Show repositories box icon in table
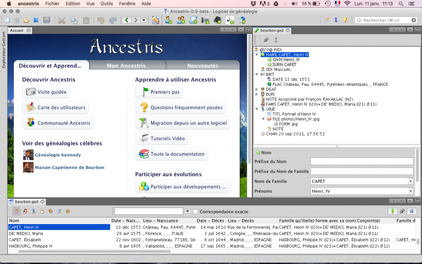Viewport: 422px width, 264px height. (68, 211)
